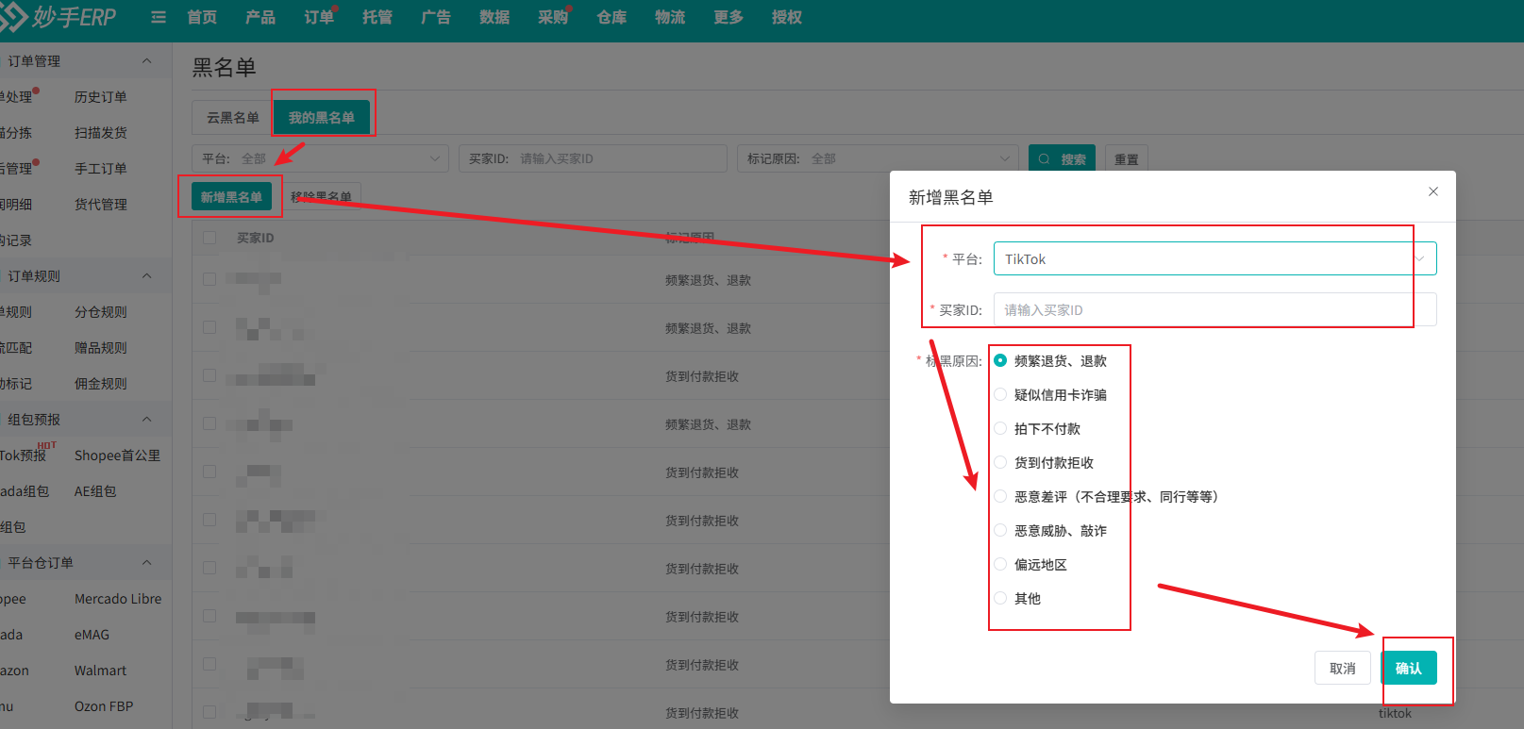Open 货代管理 in sidebar

coord(101,204)
